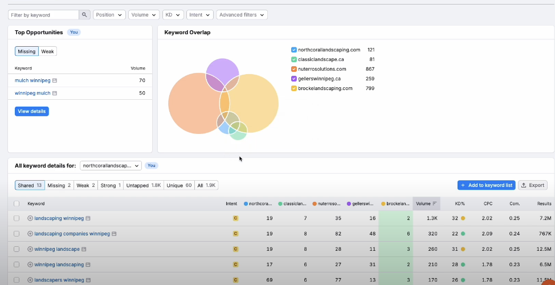Open SERP icon for winnipeg landscape row

point(84,249)
